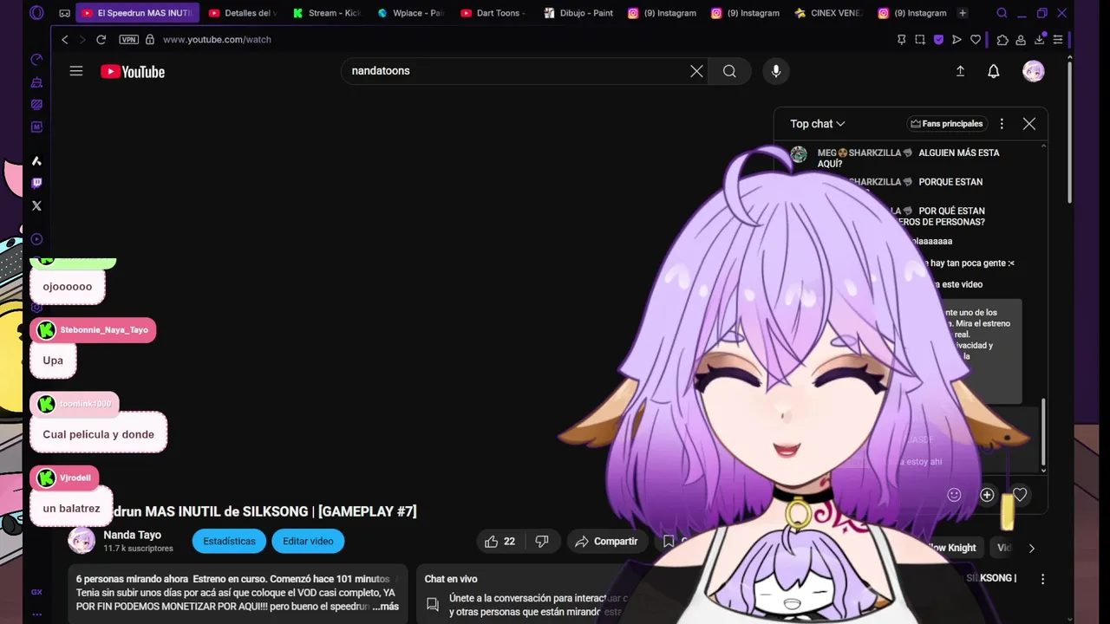Open Fans principales leaderboard button
This screenshot has height=624, width=1110.
pos(946,124)
